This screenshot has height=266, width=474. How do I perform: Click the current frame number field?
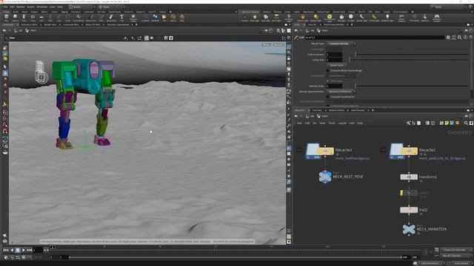[x=38, y=250]
